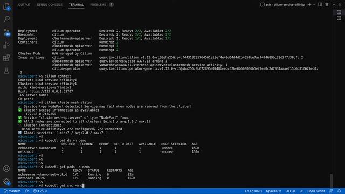This screenshot has height=194, width=345.
Task: Open the Run and Debug view
Action: [x=6, y=45]
